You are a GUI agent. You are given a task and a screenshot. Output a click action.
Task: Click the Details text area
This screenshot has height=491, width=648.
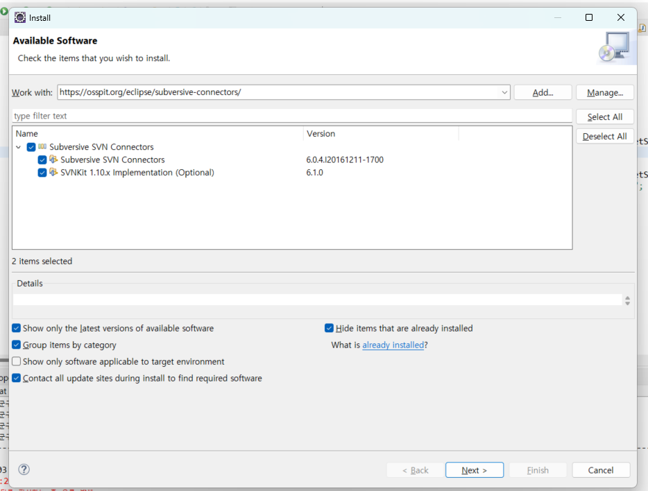coord(317,300)
